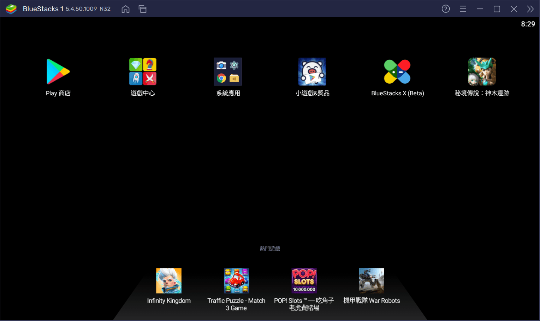This screenshot has height=321, width=540.
Task: Click the BlueStacks logo in title bar
Action: point(11,9)
